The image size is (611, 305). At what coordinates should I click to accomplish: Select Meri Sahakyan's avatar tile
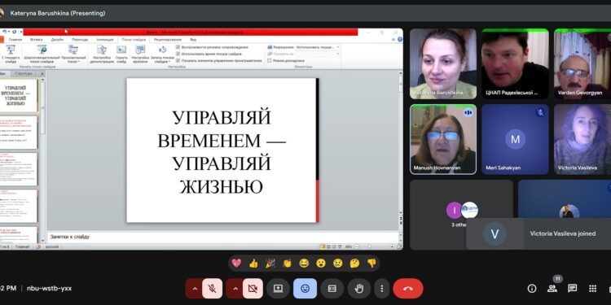click(x=515, y=139)
